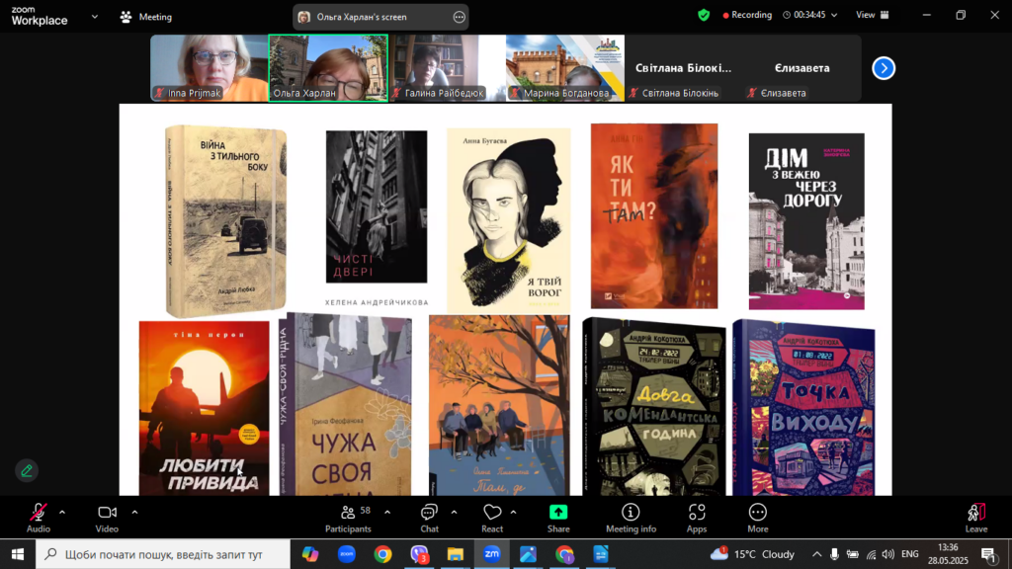
Task: Open the notification center icon
Action: [988, 554]
